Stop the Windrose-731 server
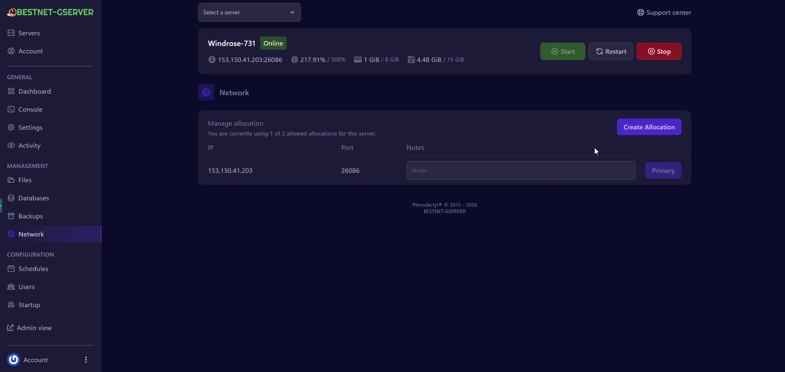The width and height of the screenshot is (785, 372). click(x=658, y=51)
